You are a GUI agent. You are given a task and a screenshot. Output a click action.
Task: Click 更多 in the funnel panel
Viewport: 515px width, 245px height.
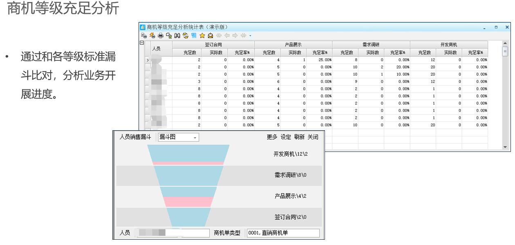pyautogui.click(x=272, y=137)
